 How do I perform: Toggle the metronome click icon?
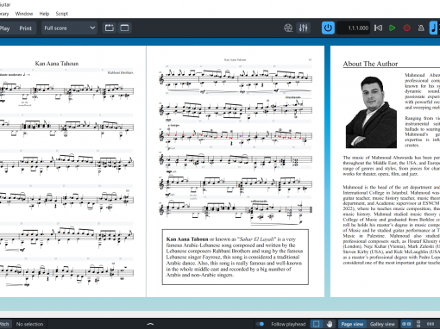point(421,28)
